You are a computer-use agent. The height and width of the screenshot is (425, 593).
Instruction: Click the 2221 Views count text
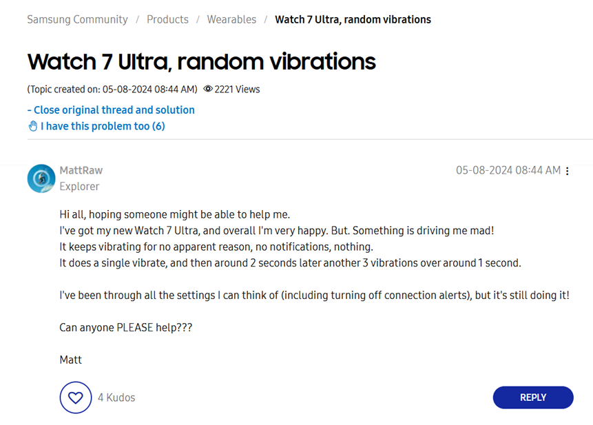pyautogui.click(x=237, y=89)
